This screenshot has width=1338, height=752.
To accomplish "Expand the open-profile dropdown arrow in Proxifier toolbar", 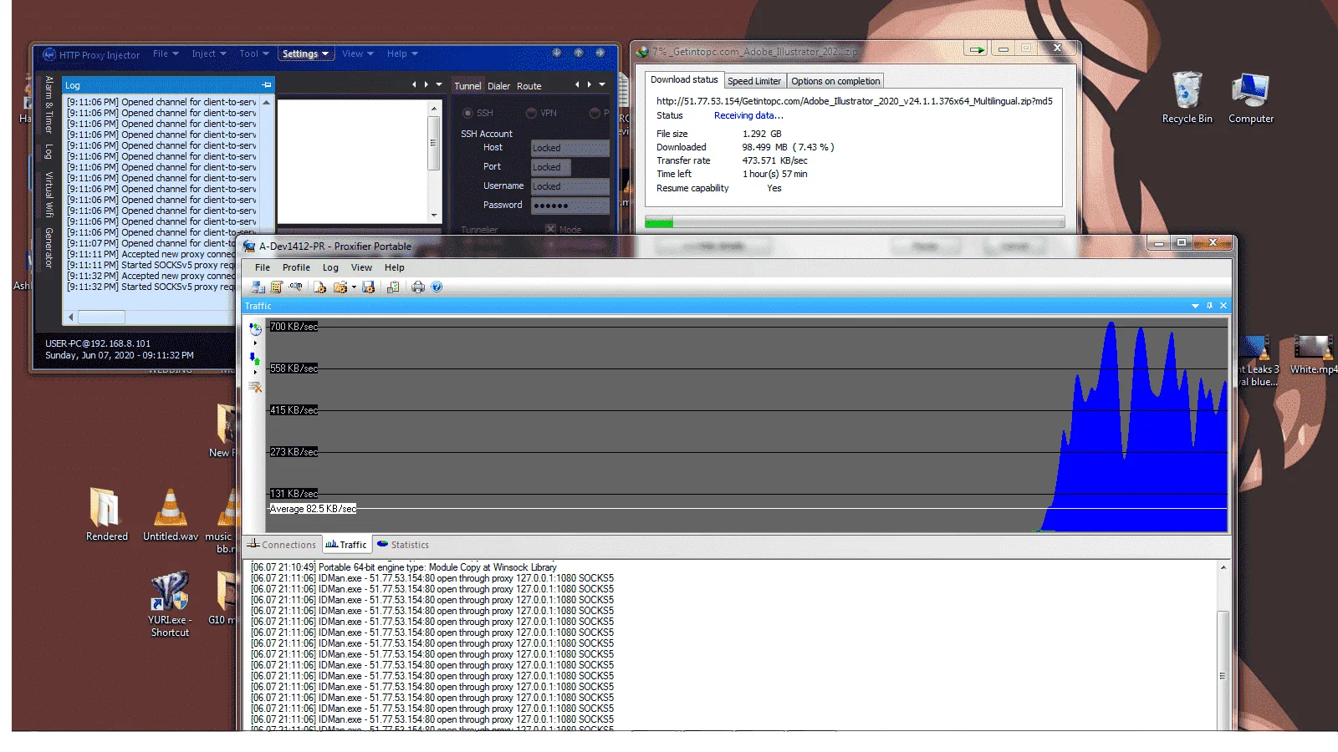I will click(354, 287).
